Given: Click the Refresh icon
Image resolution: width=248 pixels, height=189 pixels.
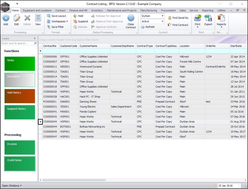Looking at the screenshot, I should click(x=148, y=27).
